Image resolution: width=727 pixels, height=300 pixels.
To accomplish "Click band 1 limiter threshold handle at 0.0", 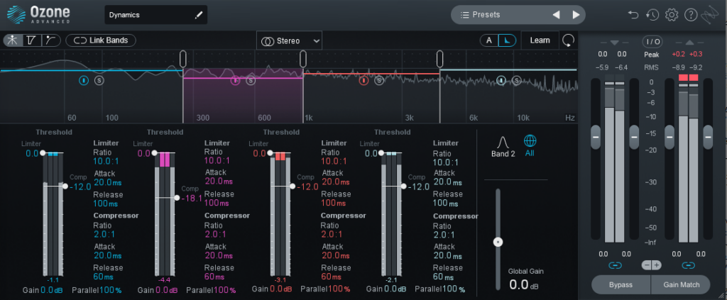I will pos(42,152).
